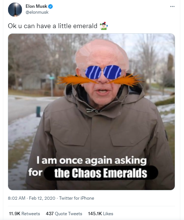
Task: Click the blue verified checkmark badge
Action: pyautogui.click(x=51, y=6)
